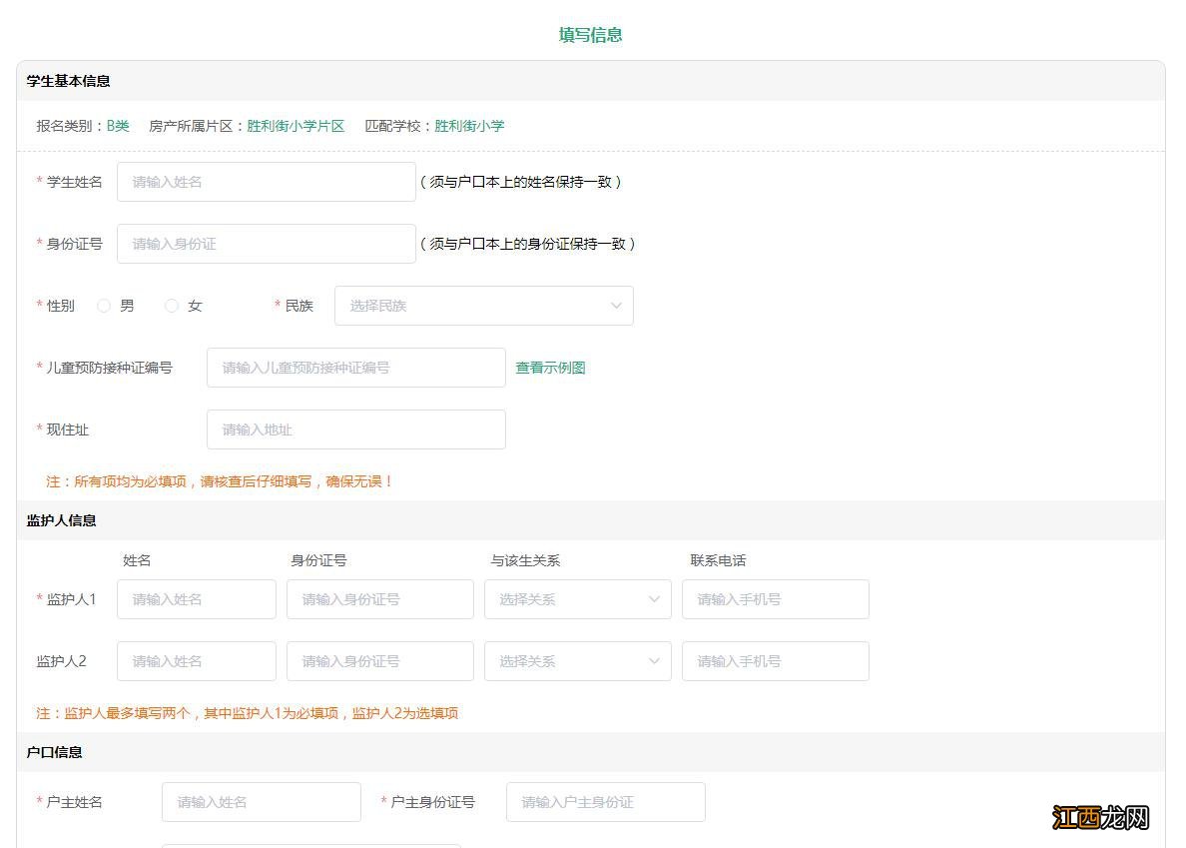Click the vaccination certificate number field
The image size is (1186, 848).
tap(355, 368)
